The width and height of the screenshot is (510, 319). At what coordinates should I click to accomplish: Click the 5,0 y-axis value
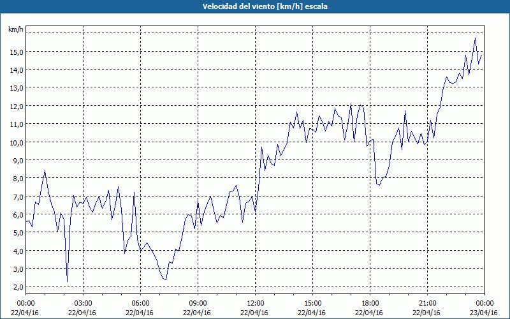pyautogui.click(x=18, y=232)
